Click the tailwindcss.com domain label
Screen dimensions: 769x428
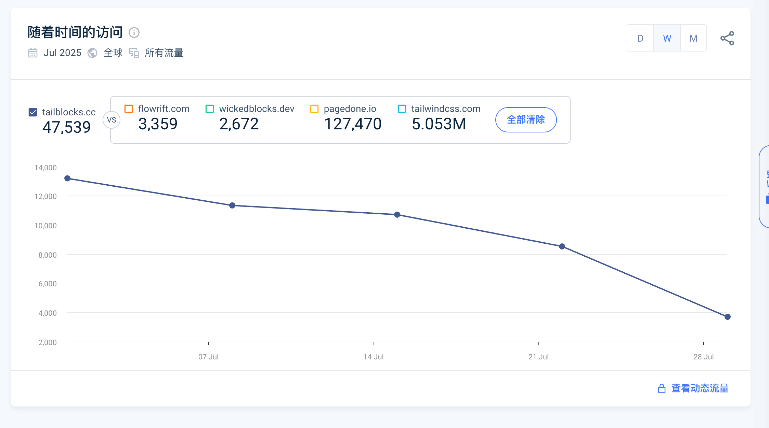[x=446, y=109]
